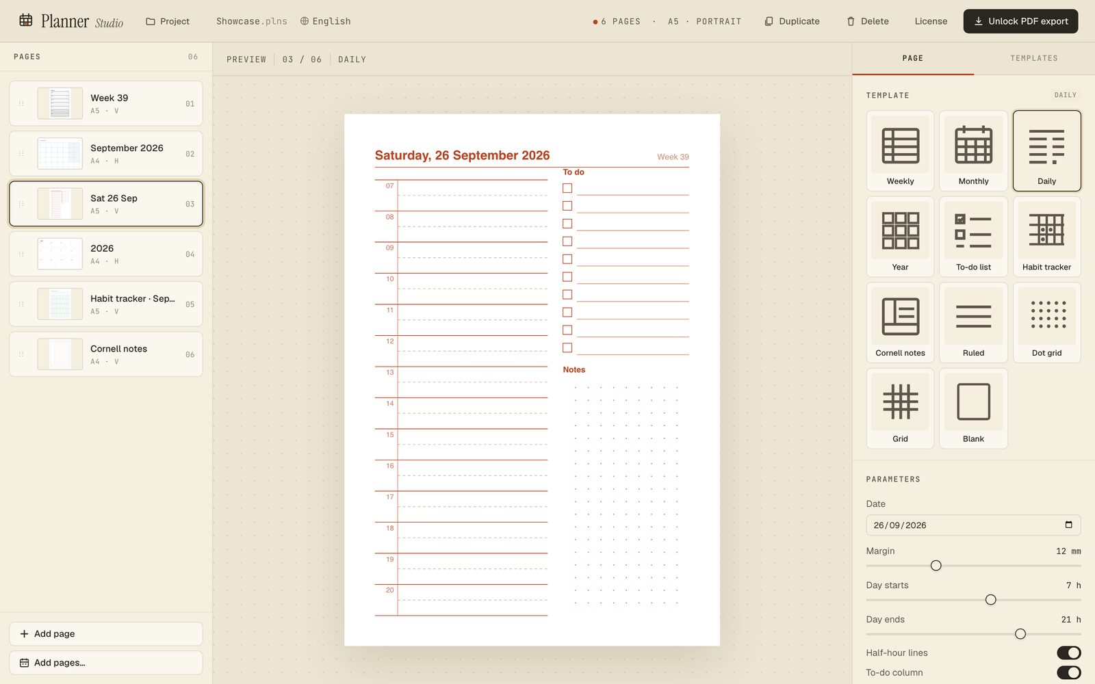Select the Habit tracker page row
Viewport: 1095px width, 684px height.
(x=106, y=304)
